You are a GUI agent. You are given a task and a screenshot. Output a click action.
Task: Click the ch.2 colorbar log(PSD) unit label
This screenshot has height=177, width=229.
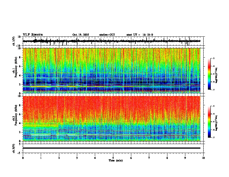(x=217, y=123)
